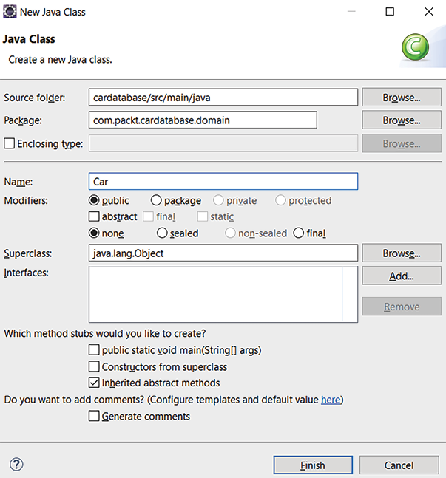446x478 pixels.
Task: Focus the Package input field
Action: coord(203,120)
